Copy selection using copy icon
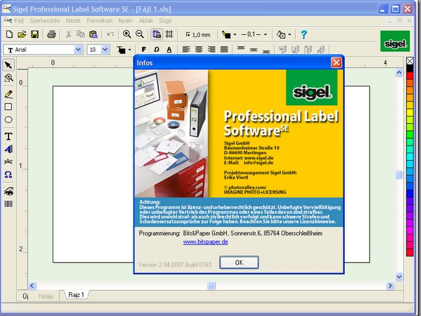The image size is (421, 316). tap(80, 34)
